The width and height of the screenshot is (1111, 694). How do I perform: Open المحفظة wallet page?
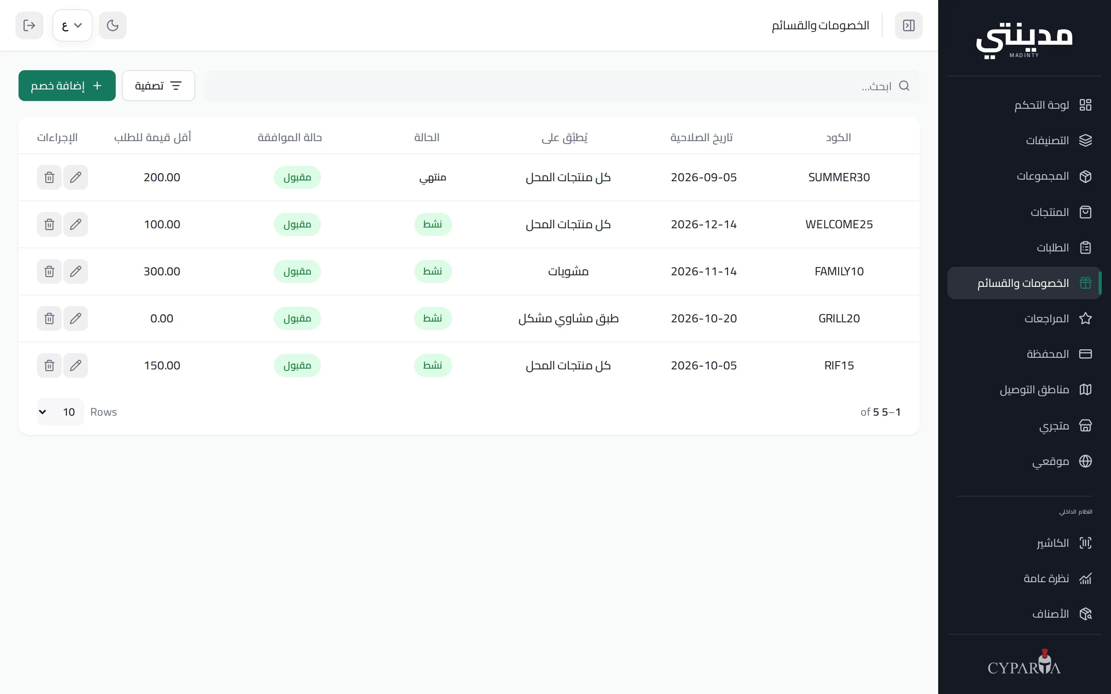(1025, 354)
